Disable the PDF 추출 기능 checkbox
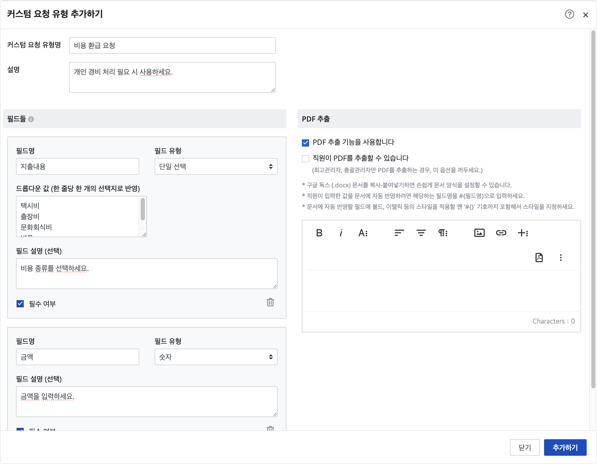Screen dimensions: 597x464 click(x=305, y=143)
